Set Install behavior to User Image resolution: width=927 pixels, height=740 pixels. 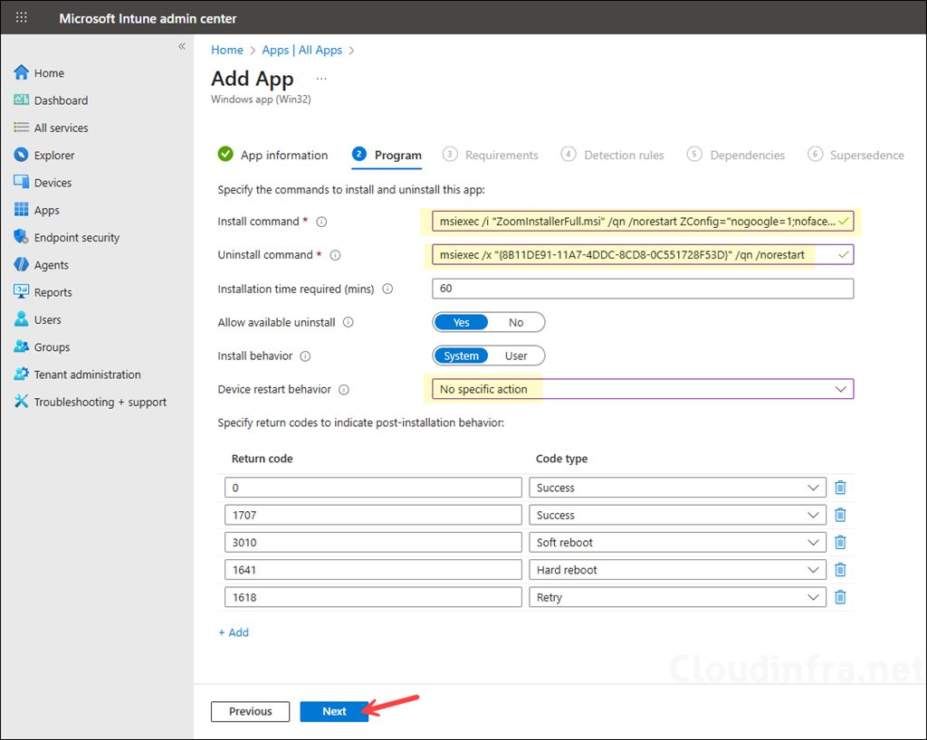(x=516, y=356)
